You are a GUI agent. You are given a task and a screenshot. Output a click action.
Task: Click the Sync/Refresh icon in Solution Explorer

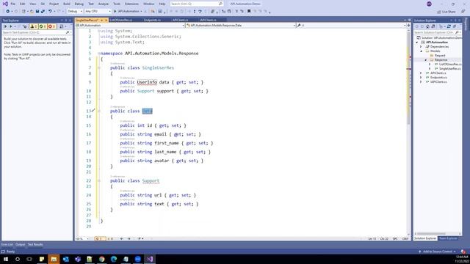[x=449, y=26]
